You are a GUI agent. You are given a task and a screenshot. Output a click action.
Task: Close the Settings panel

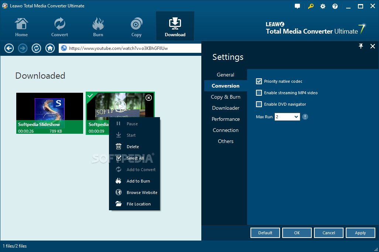(x=373, y=46)
